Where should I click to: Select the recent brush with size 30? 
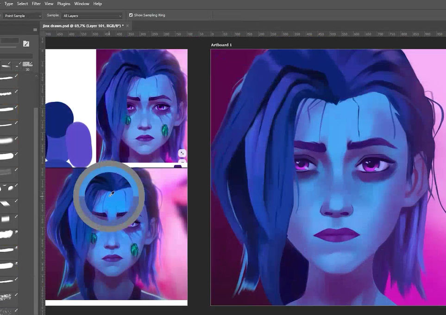click(27, 65)
